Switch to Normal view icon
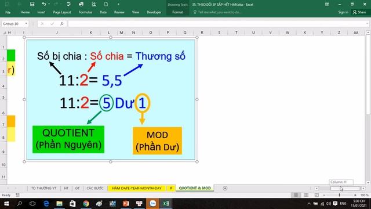This screenshot has width=371, height=209. [x=296, y=195]
